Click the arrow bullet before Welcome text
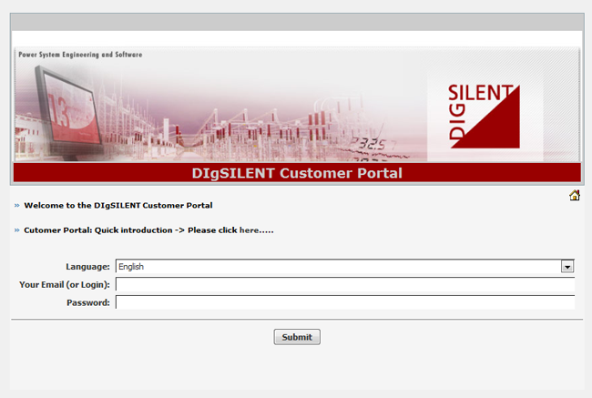The image size is (592, 398). [17, 206]
